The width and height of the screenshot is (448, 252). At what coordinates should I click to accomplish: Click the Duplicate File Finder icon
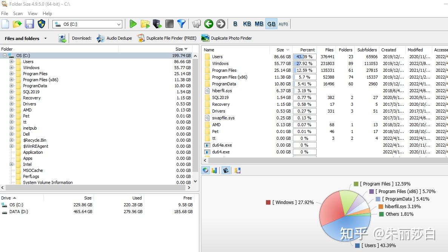[140, 38]
